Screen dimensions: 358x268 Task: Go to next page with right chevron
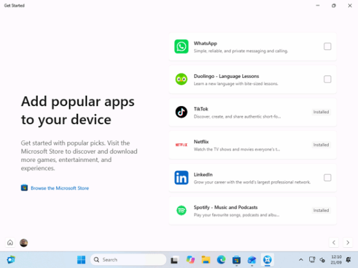click(348, 243)
